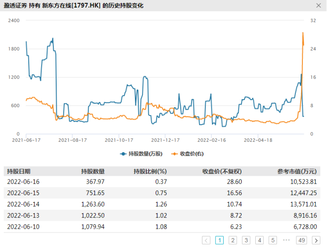Click the orange price peak on the chart
The width and height of the screenshot is (327, 249).
(x=302, y=33)
